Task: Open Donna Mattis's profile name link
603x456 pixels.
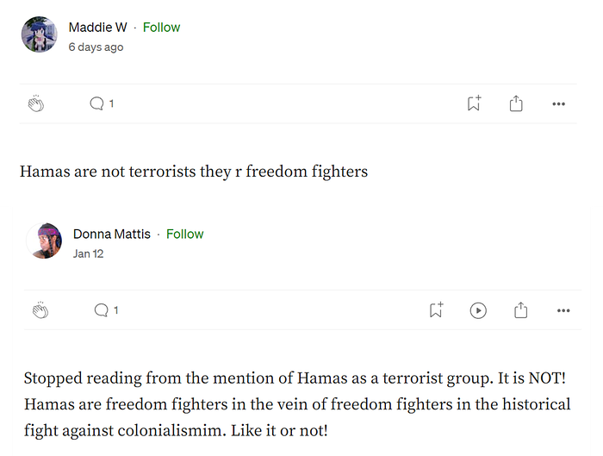Action: click(x=112, y=234)
